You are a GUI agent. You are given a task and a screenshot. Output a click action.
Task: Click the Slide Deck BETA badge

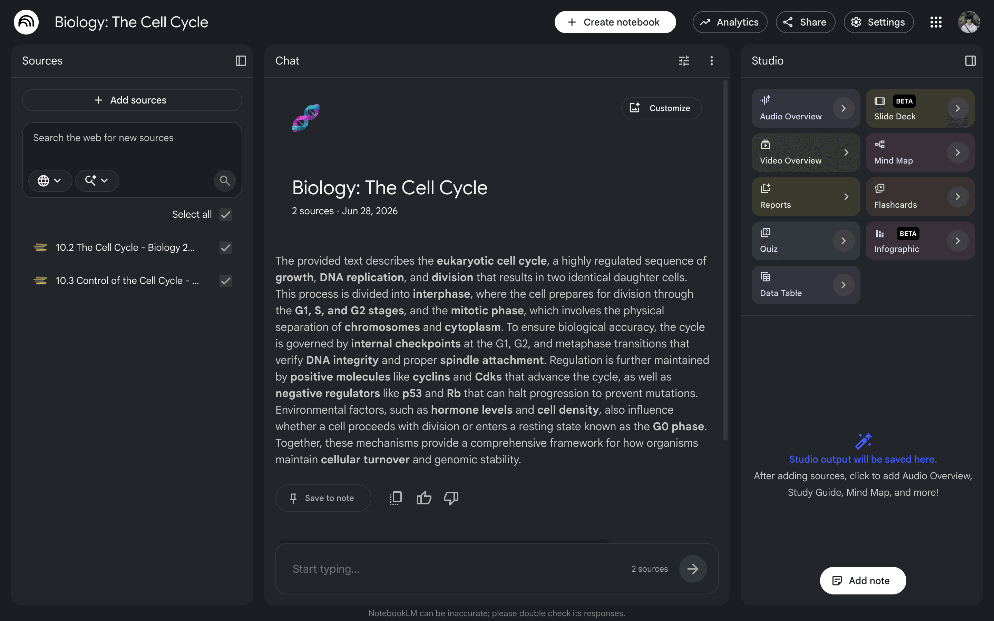pyautogui.click(x=904, y=101)
